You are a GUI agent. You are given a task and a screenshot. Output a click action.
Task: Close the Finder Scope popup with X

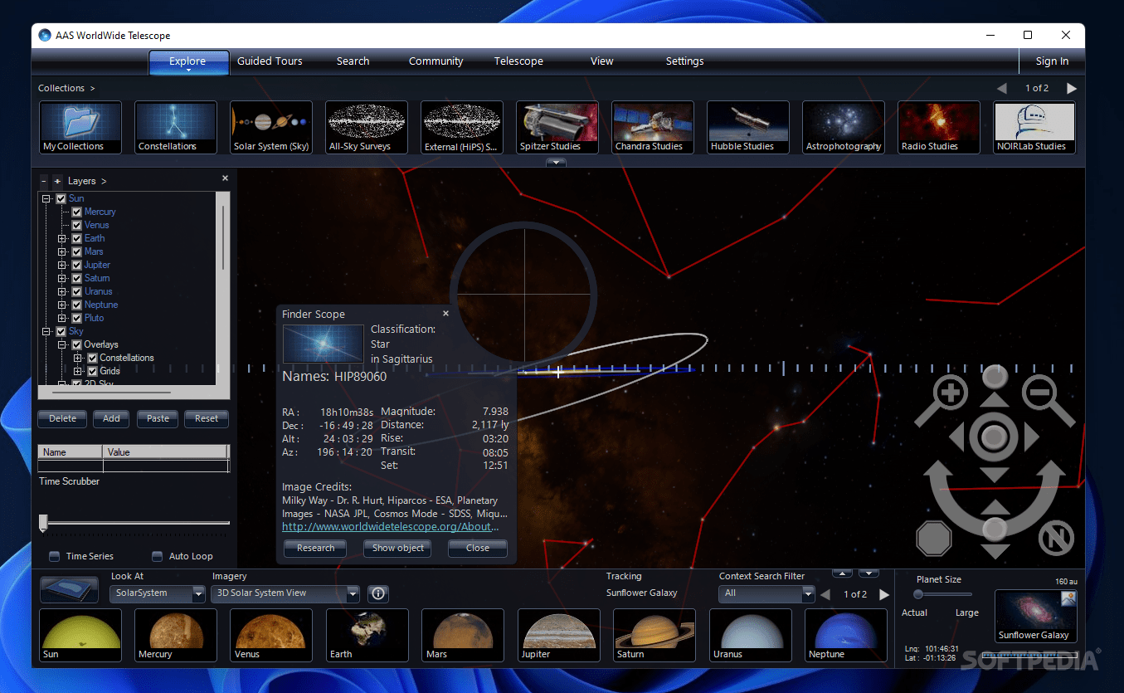[x=445, y=314]
